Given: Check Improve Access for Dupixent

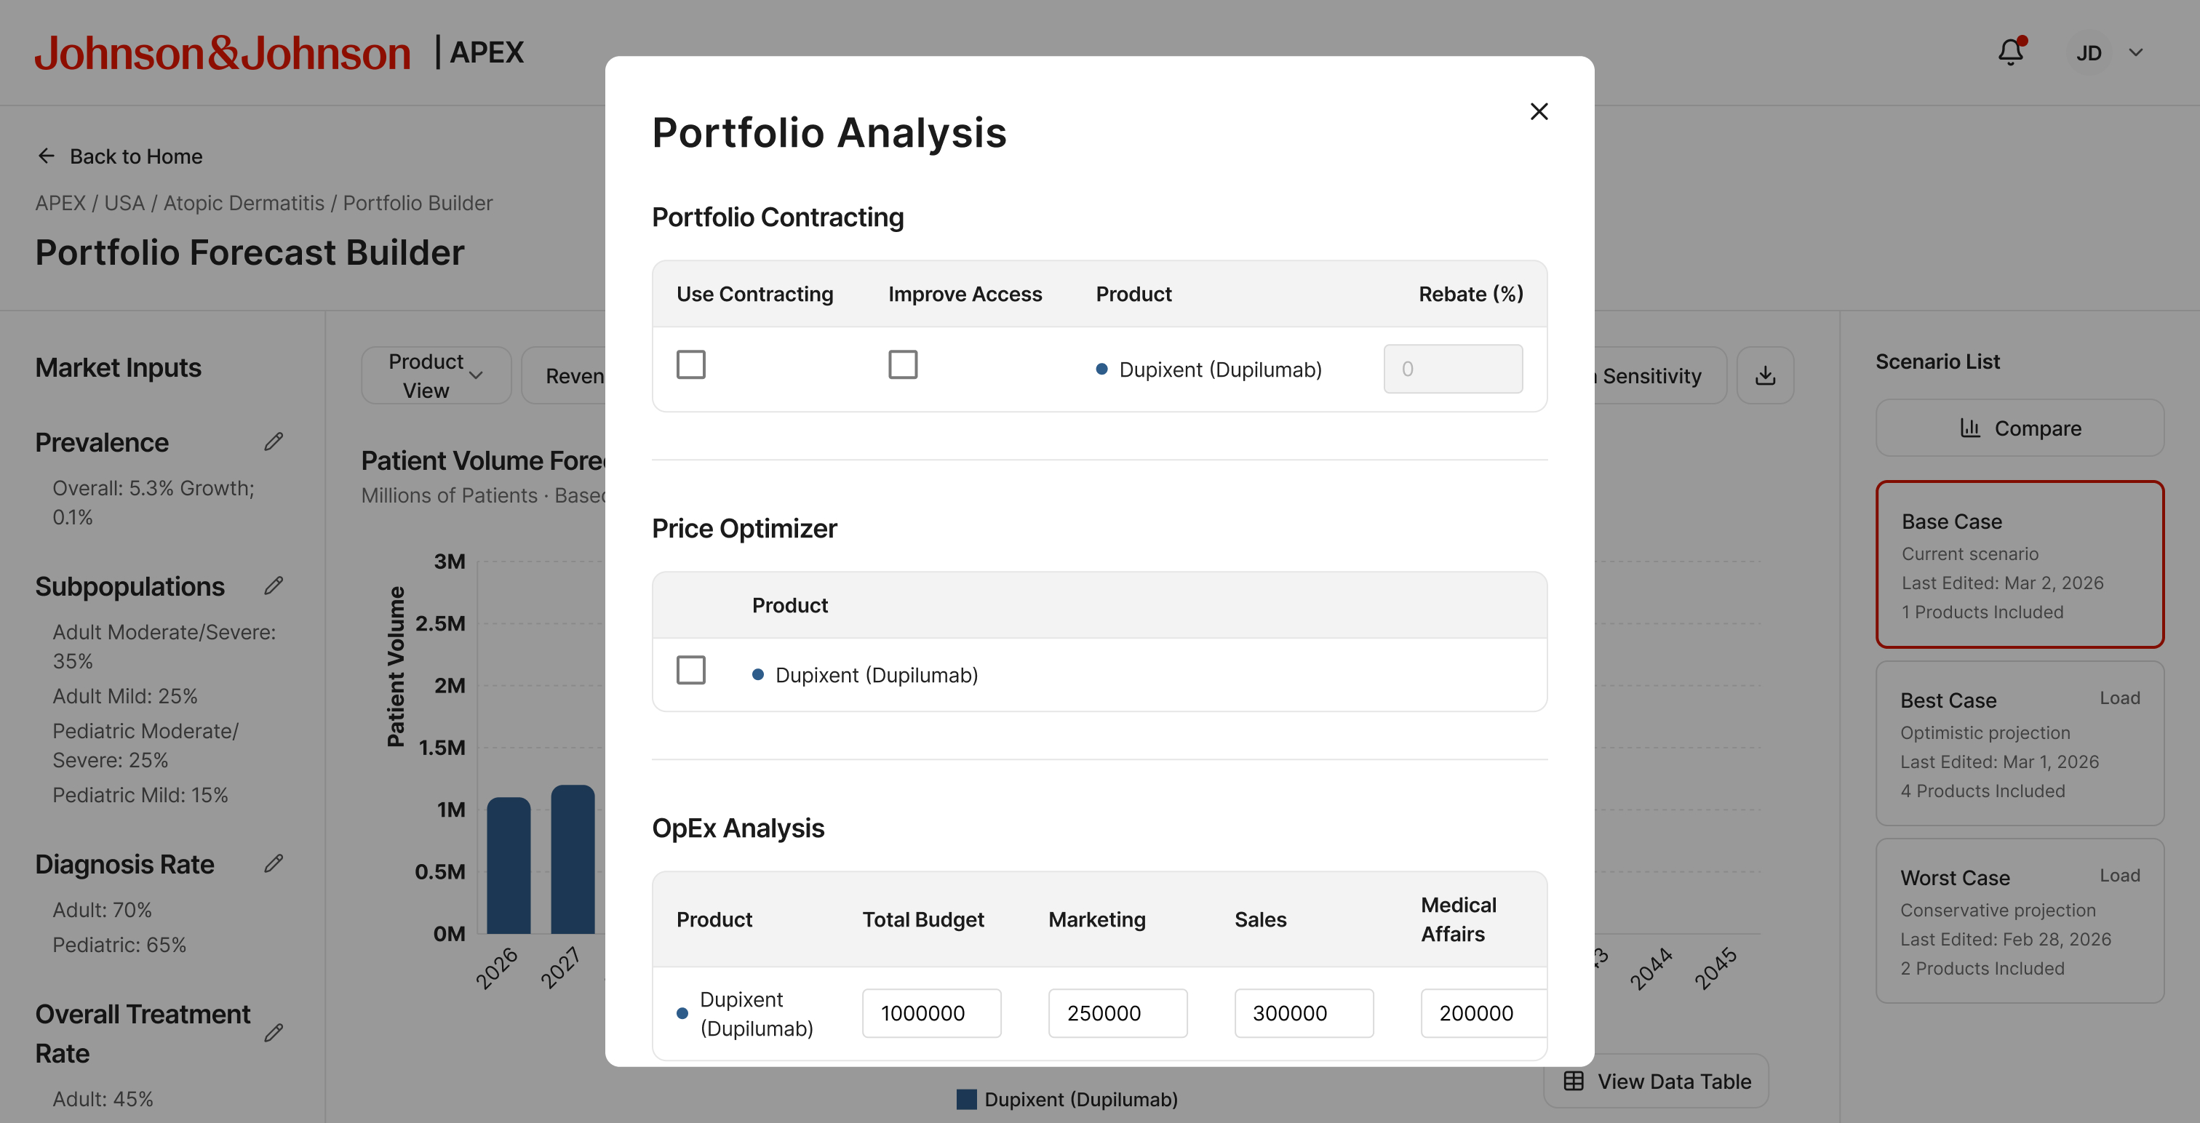Looking at the screenshot, I should click(903, 364).
